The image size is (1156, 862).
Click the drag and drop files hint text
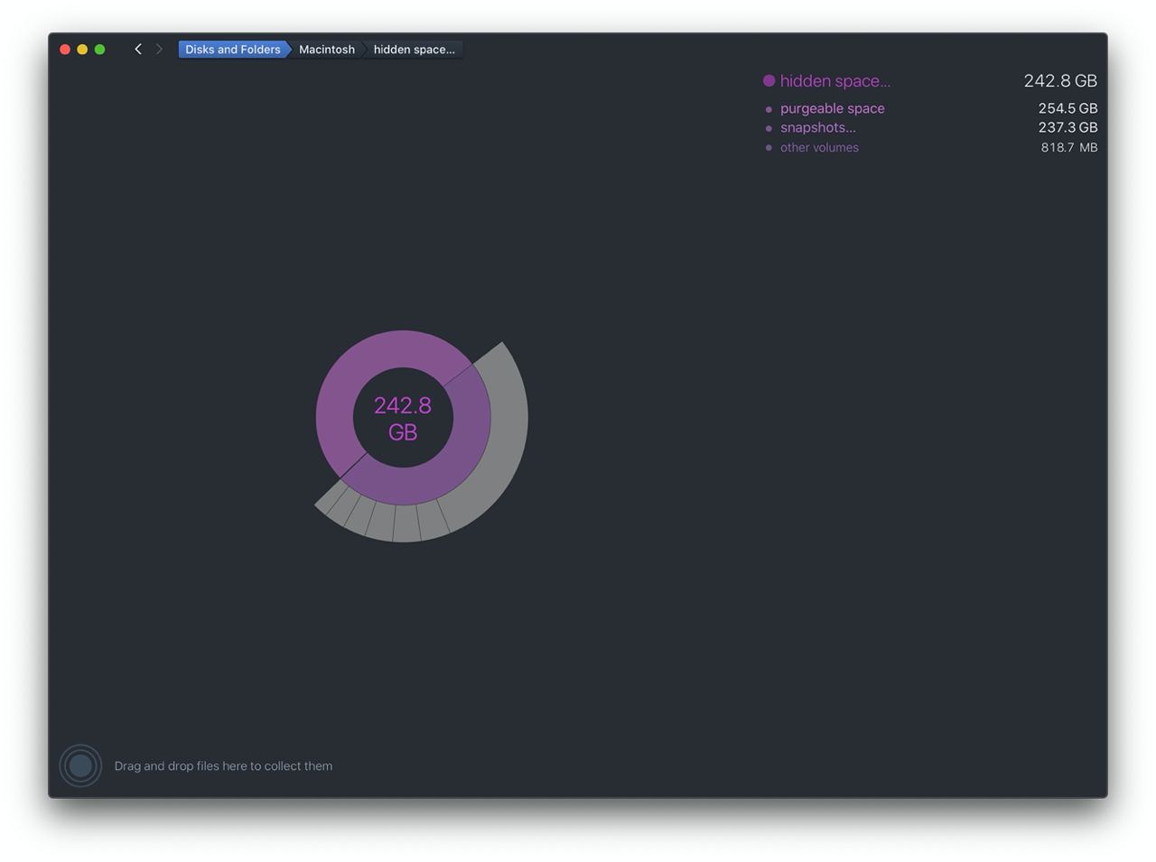tap(223, 766)
